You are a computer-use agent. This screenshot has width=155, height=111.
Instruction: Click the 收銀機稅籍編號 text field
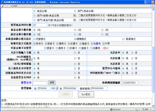[131, 83]
